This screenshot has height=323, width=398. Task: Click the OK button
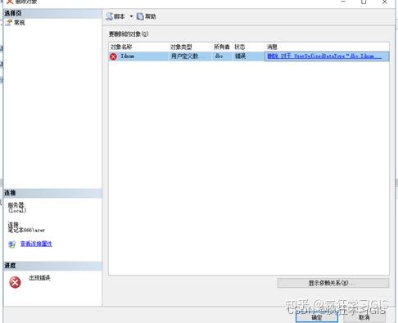tap(317, 317)
